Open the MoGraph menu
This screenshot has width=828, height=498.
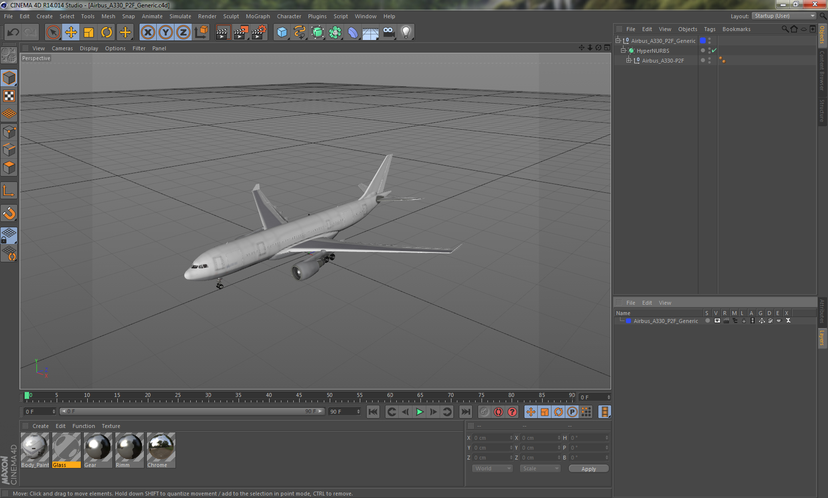258,16
